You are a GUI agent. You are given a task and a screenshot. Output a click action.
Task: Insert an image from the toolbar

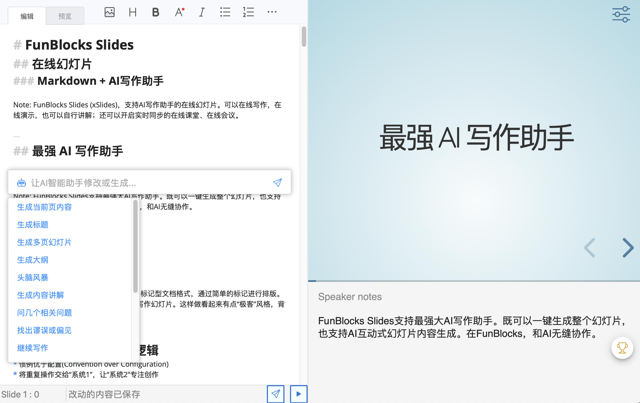coord(109,12)
